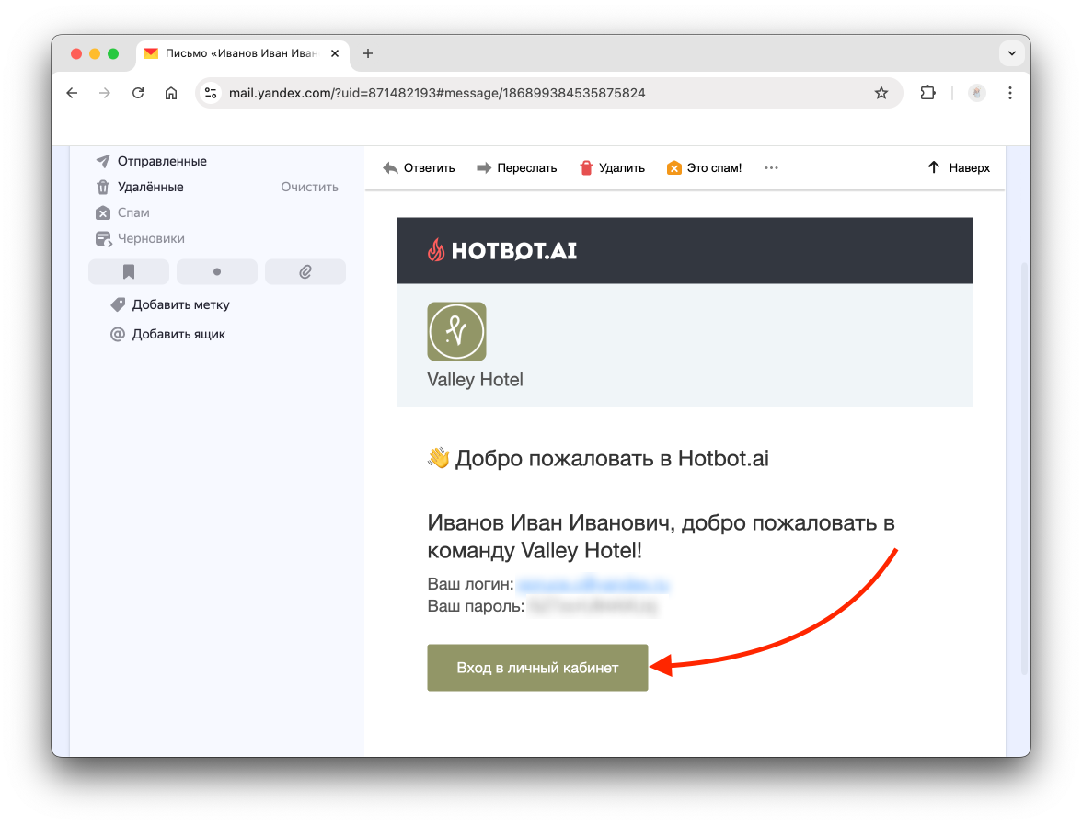This screenshot has width=1082, height=825.
Task: Click the page vertical scrollbar
Action: pos(1025,469)
